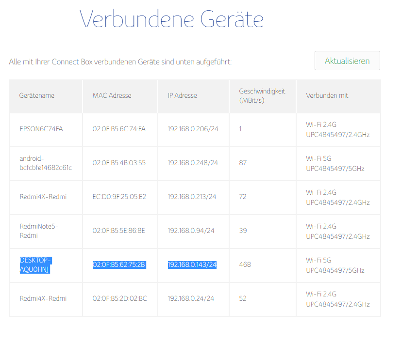Click speed value 39
The width and height of the screenshot is (419, 341).
coord(243,231)
